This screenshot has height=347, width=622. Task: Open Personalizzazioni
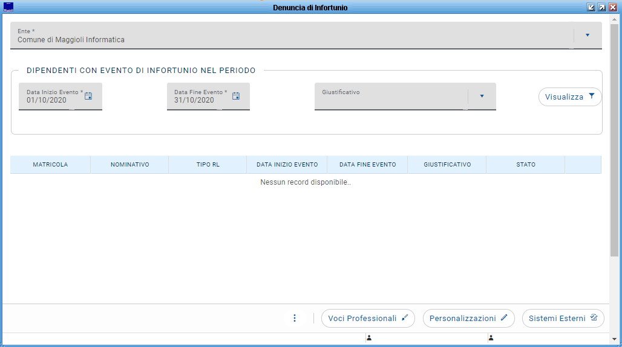pyautogui.click(x=468, y=319)
